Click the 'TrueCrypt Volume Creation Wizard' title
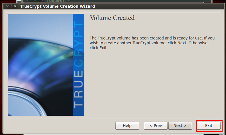The width and height of the screenshot is (226, 135). pyautogui.click(x=57, y=6)
